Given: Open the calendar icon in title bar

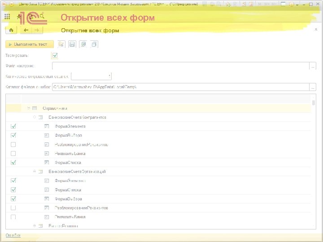Looking at the screenshot, I should [x=251, y=4].
